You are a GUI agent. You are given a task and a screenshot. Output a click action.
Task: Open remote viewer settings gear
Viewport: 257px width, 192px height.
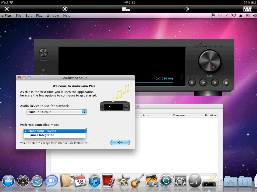point(65,9)
